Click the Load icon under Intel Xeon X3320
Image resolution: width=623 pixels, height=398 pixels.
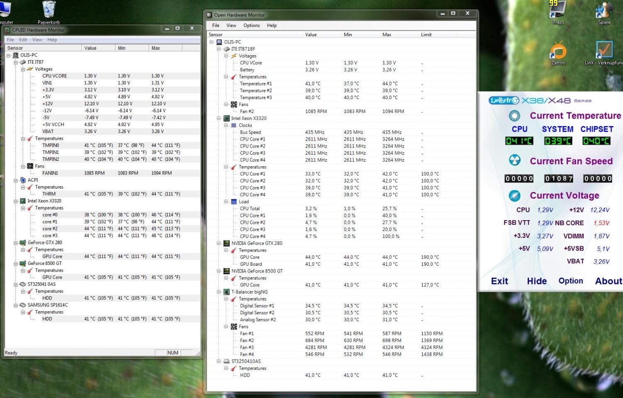click(x=234, y=201)
